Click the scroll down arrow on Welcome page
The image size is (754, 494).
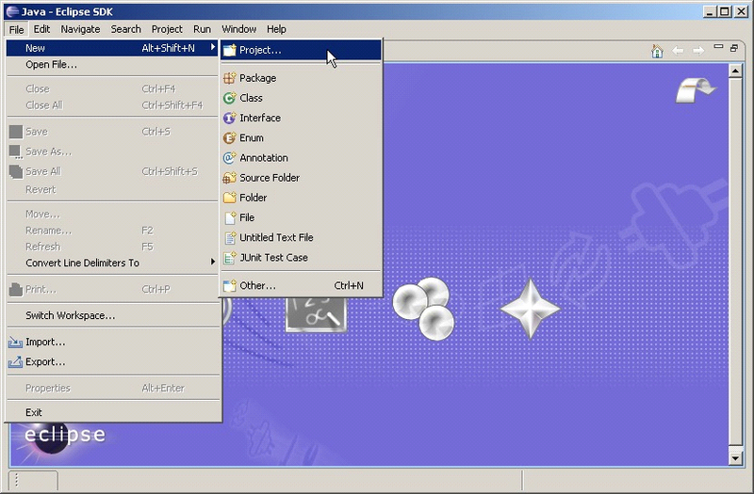(x=735, y=458)
